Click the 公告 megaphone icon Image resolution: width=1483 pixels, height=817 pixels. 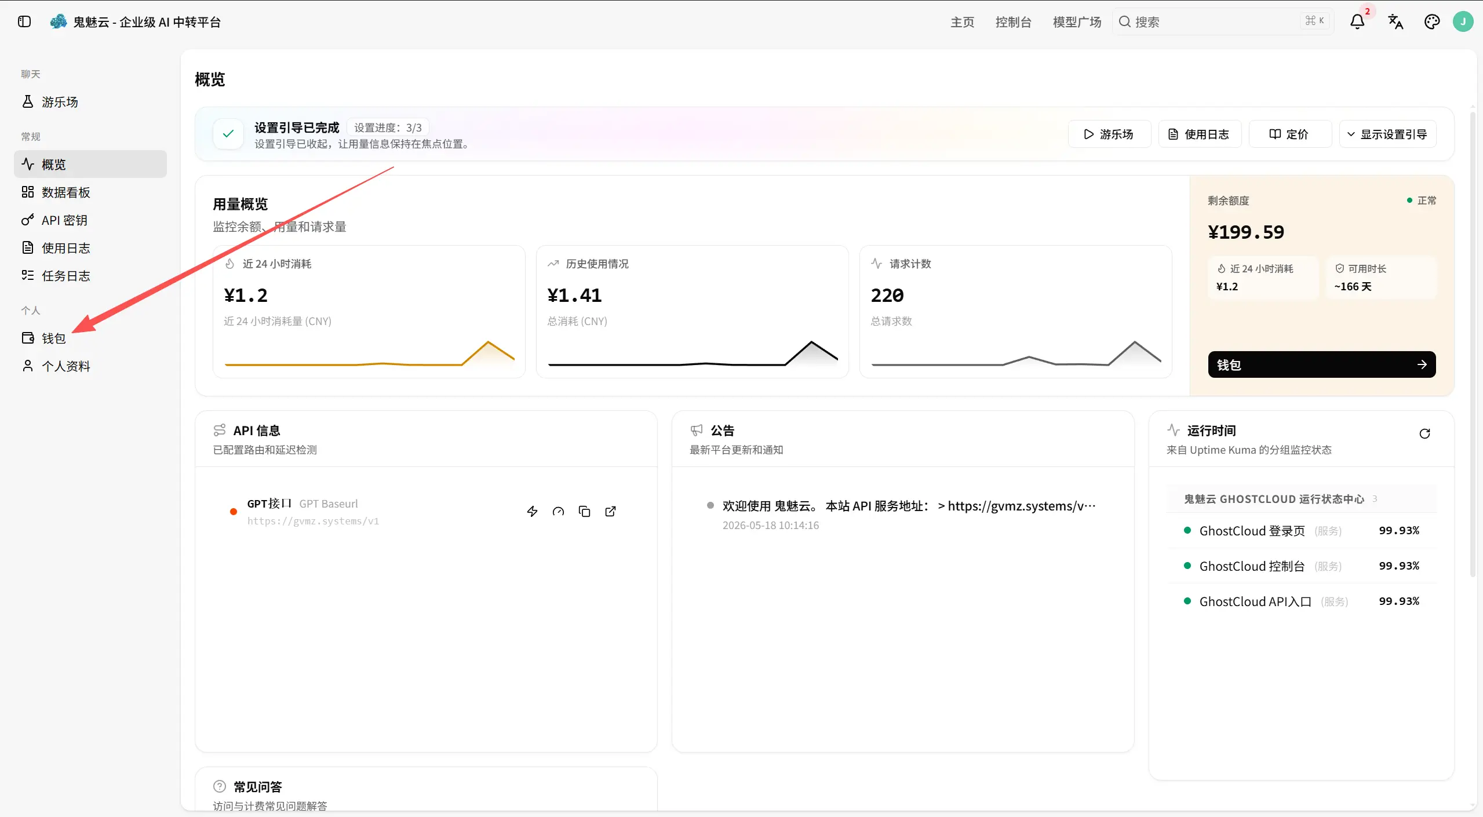(697, 430)
